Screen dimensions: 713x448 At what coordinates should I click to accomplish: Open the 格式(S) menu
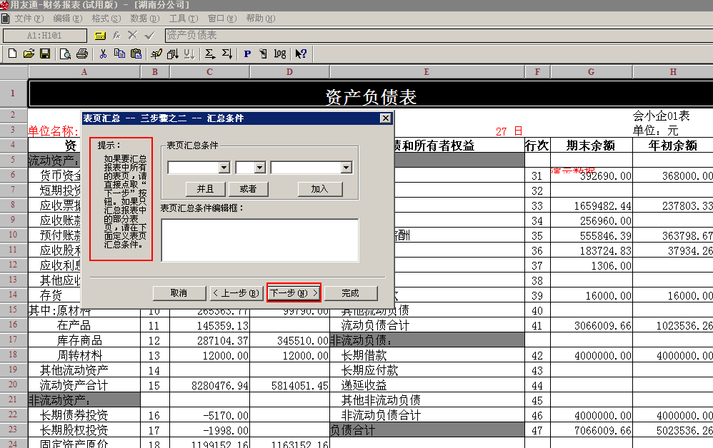tap(106, 19)
